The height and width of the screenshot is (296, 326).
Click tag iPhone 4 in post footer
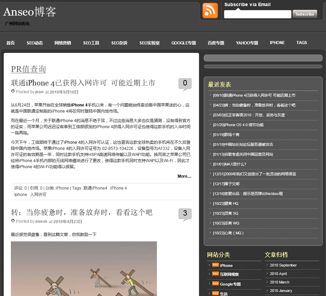pos(119,188)
